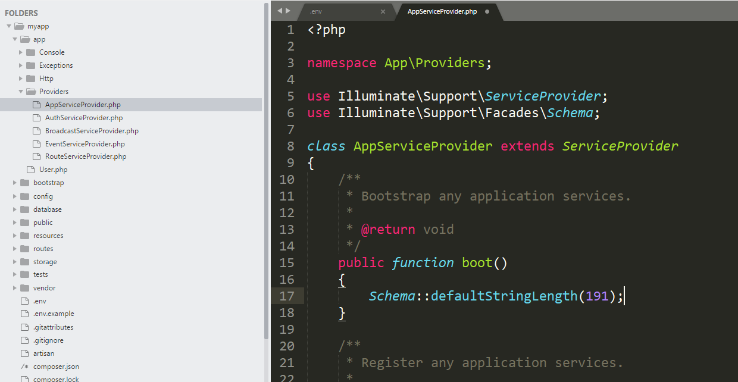Expand the Exceptions folder arrow
This screenshot has width=738, height=382.
click(x=21, y=65)
